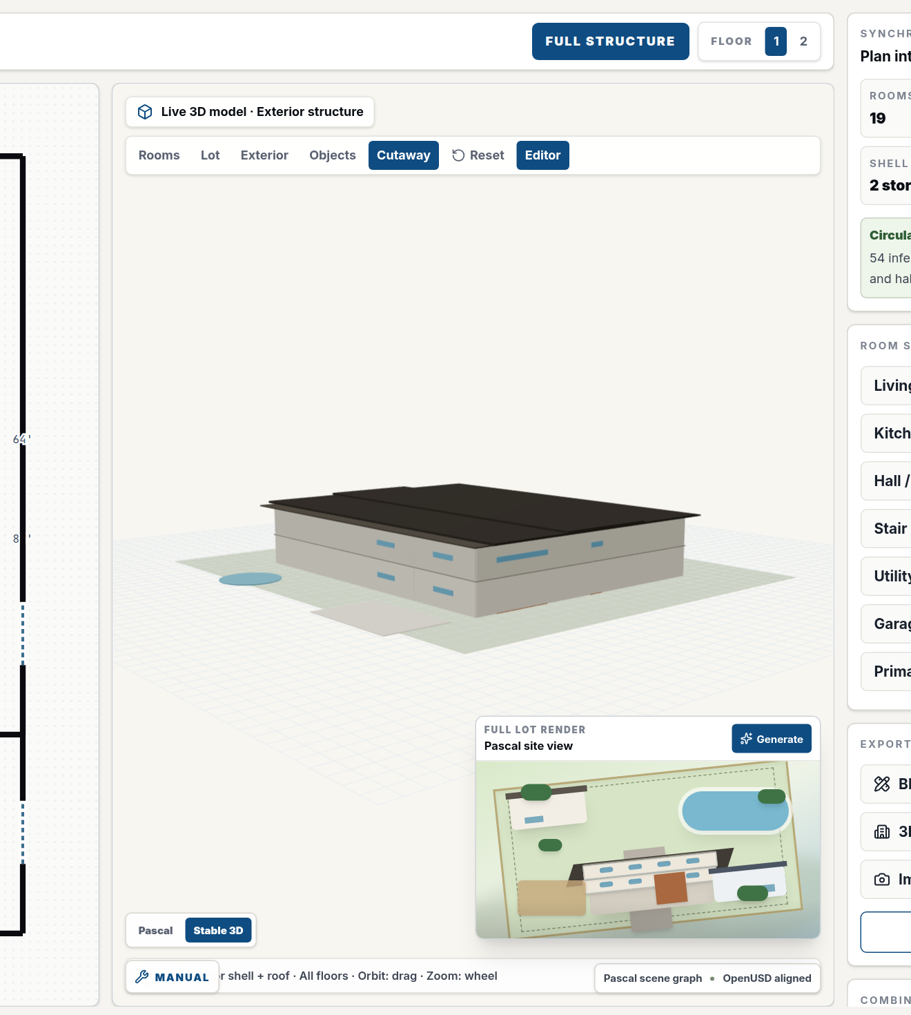Image resolution: width=911 pixels, height=1015 pixels.
Task: Click the cube icon beside Live 3D model
Action: click(x=145, y=112)
